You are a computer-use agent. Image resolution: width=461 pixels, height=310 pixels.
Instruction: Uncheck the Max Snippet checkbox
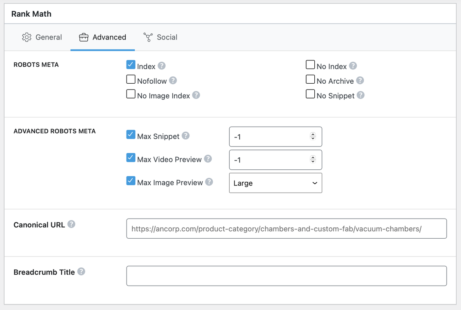coord(131,134)
